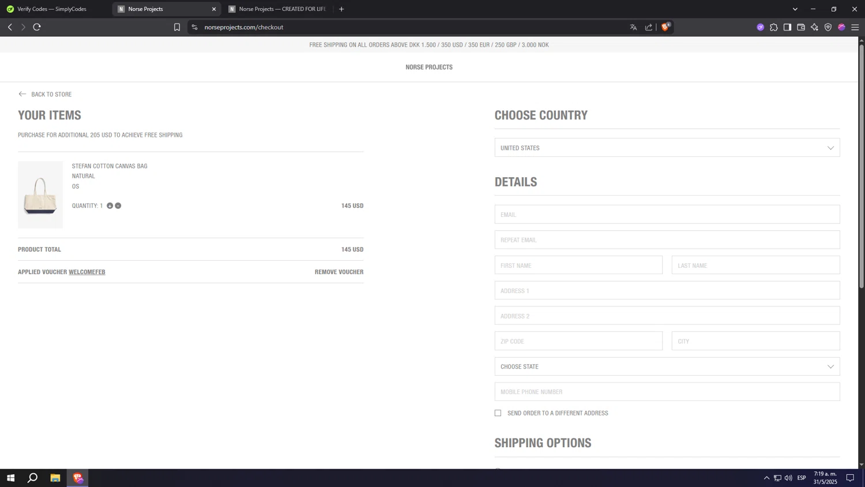Open Brave VPN shield icon
Viewport: 865px width, 487px height.
828,27
